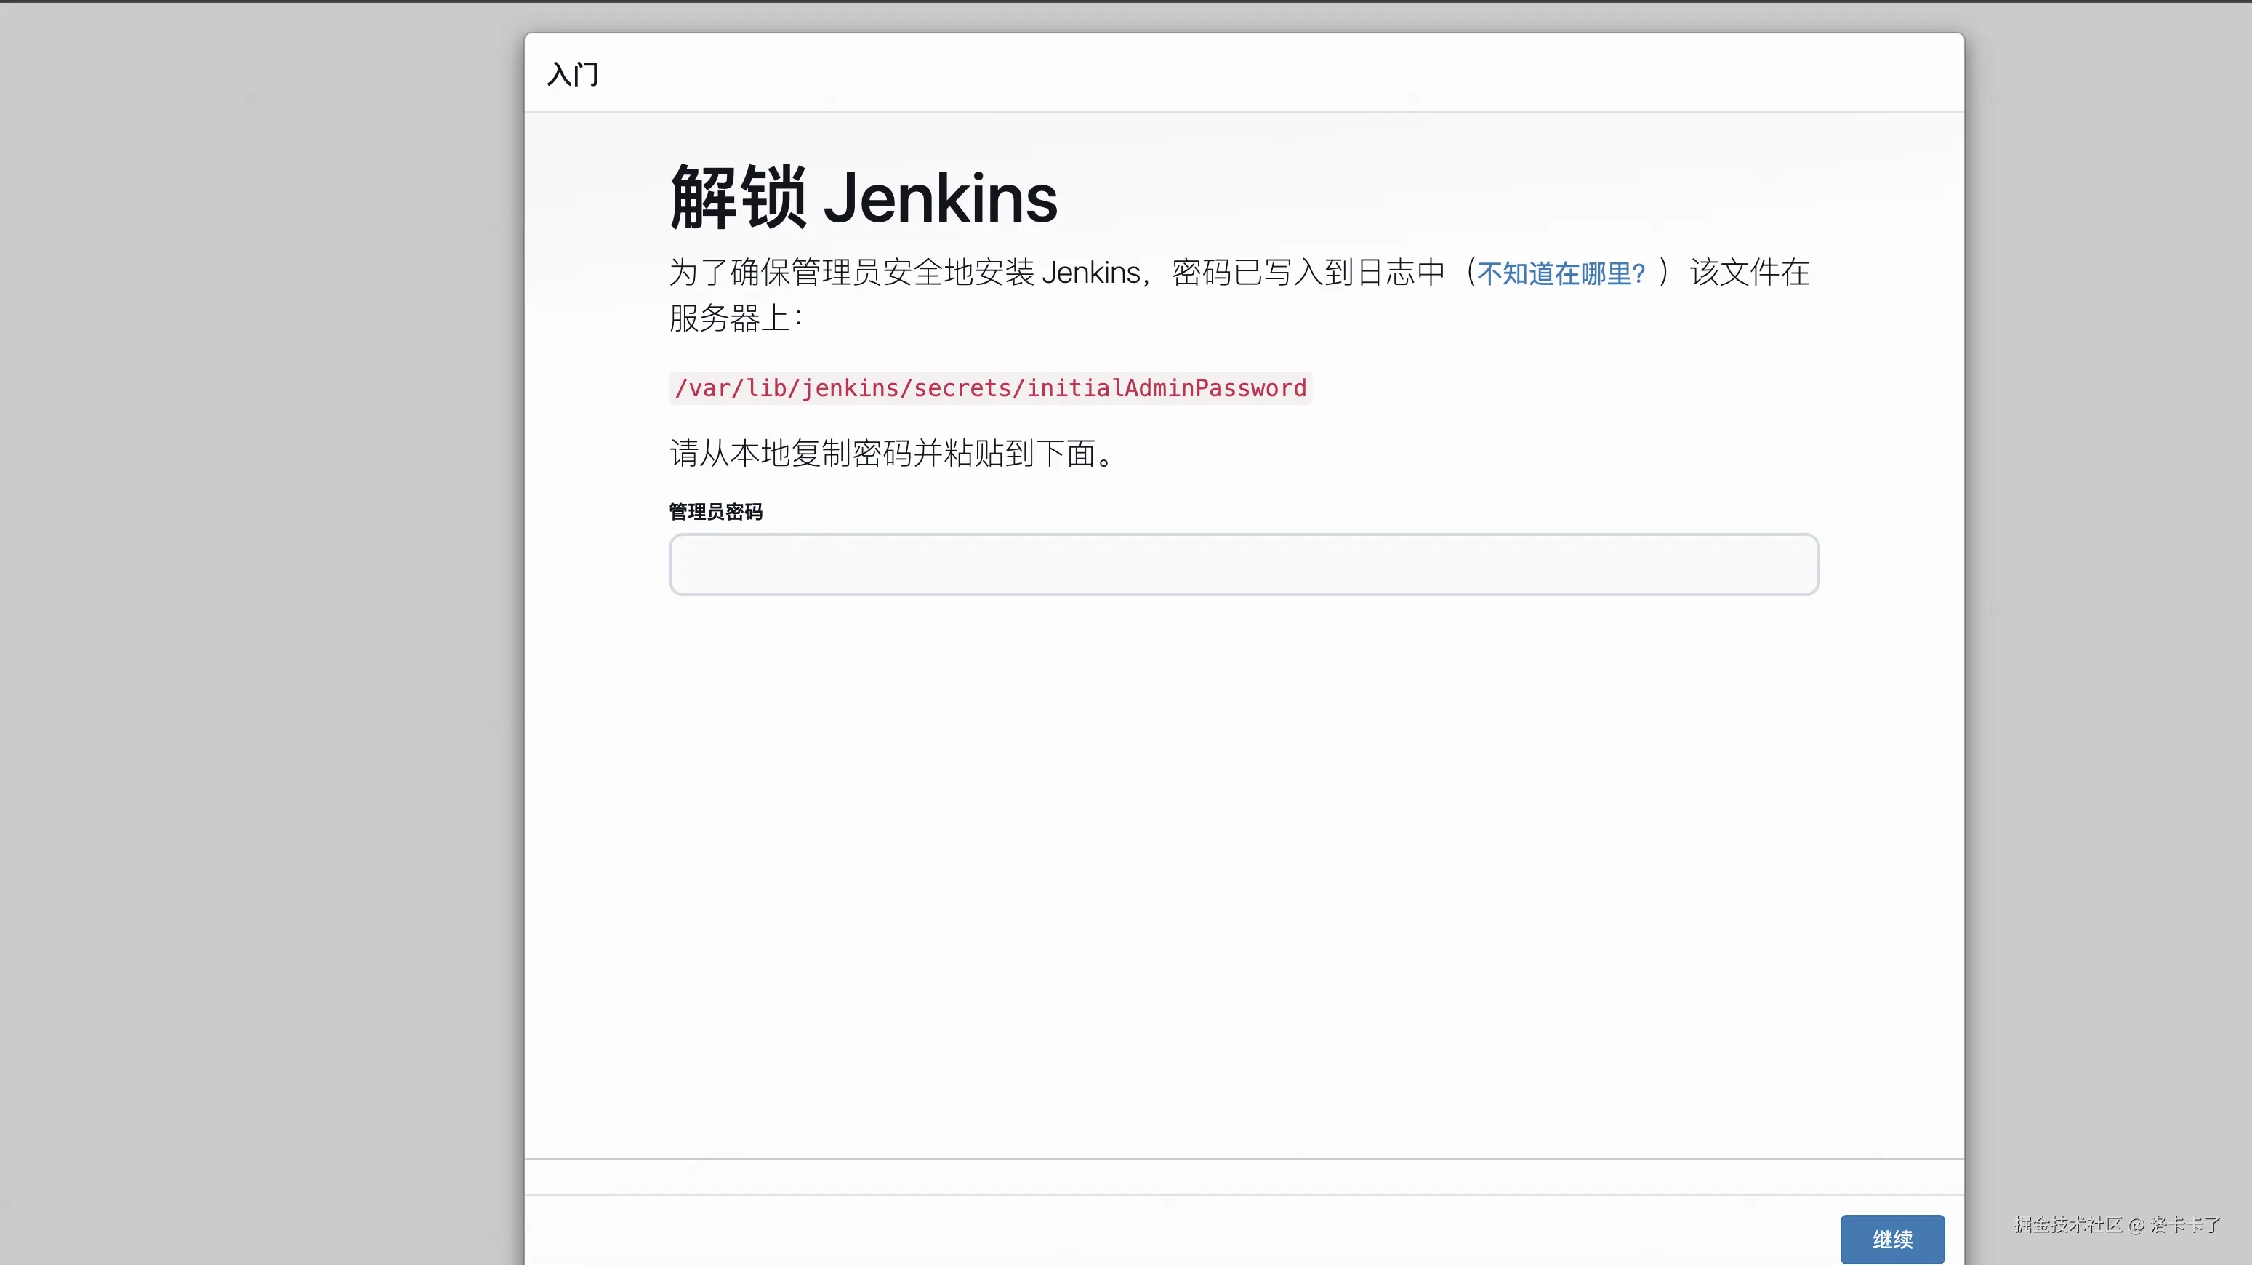Click the word Jenkins in the description paragraph
2252x1265 pixels.
click(1090, 273)
